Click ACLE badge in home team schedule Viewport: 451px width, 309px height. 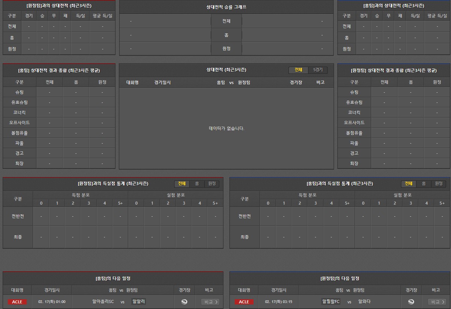pos(17,302)
